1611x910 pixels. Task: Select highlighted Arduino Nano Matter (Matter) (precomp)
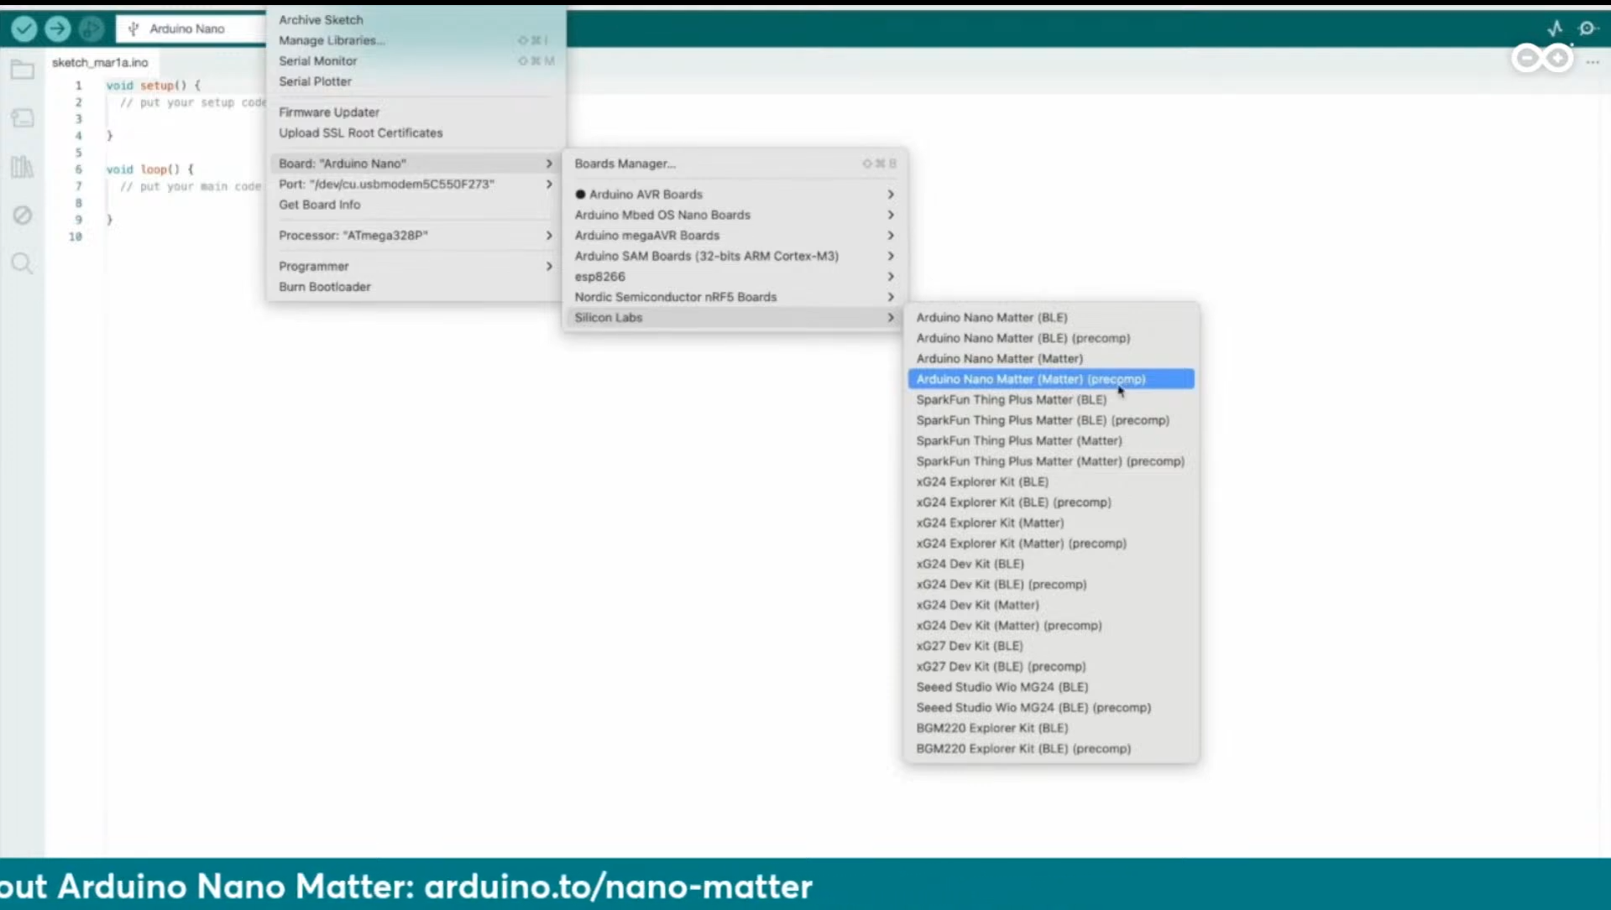click(1051, 379)
